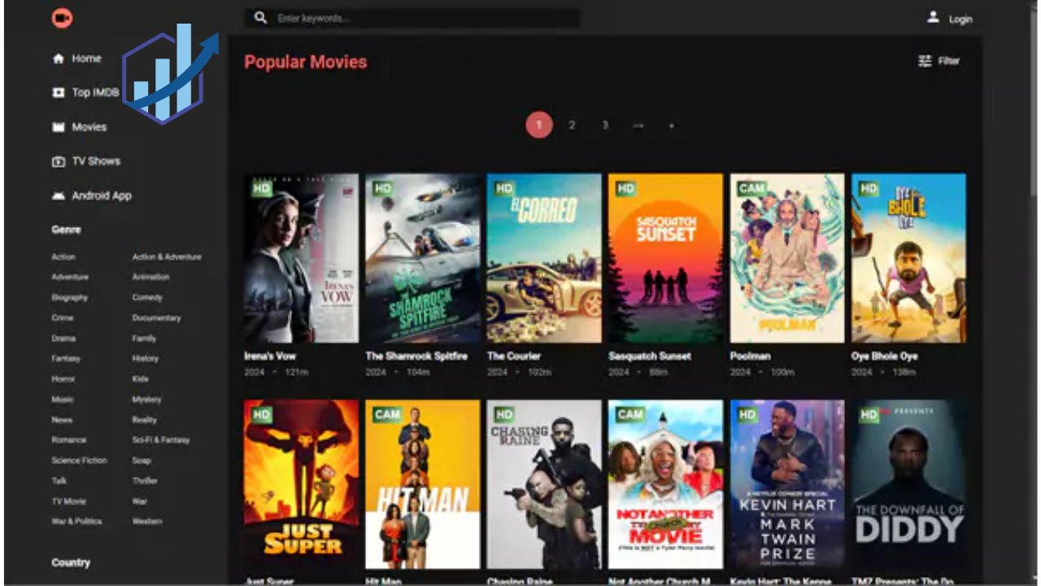Image resolution: width=1041 pixels, height=586 pixels.
Task: Select the Thriller genre
Action: [x=144, y=480]
